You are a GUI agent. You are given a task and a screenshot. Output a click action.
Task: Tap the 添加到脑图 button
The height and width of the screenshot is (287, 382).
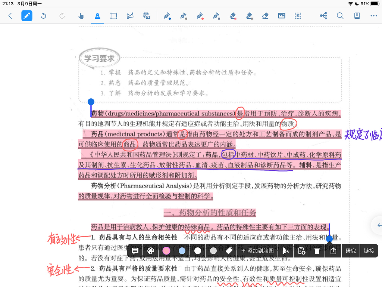258,251
